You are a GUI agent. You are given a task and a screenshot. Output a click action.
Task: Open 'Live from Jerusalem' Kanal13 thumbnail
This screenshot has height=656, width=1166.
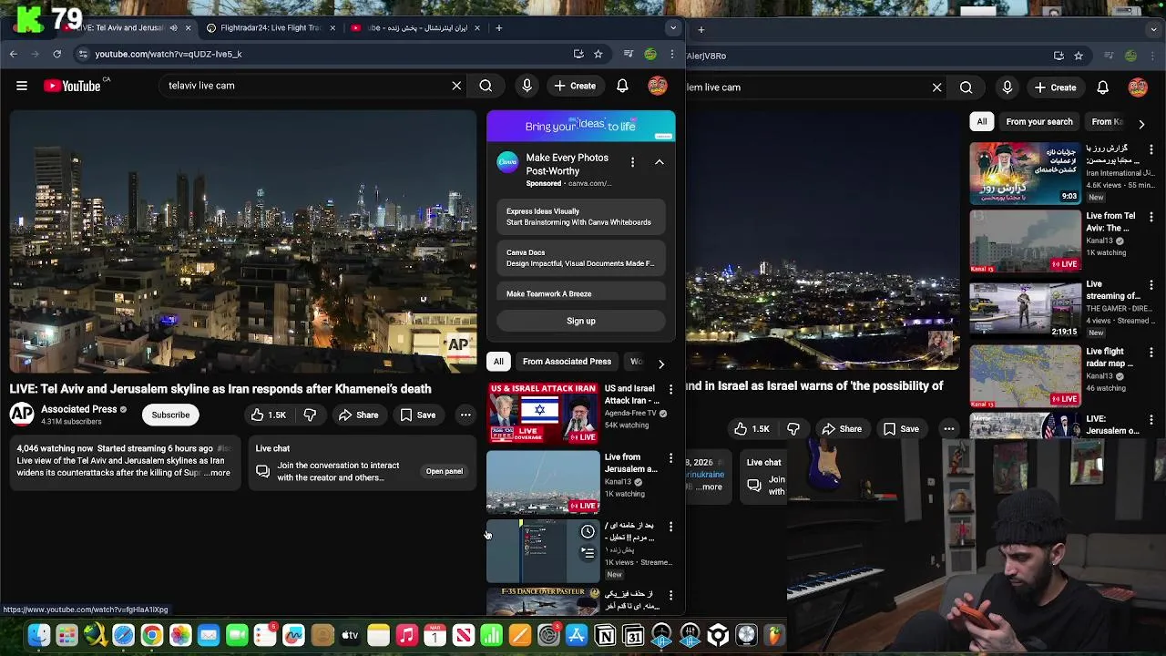pyautogui.click(x=543, y=482)
